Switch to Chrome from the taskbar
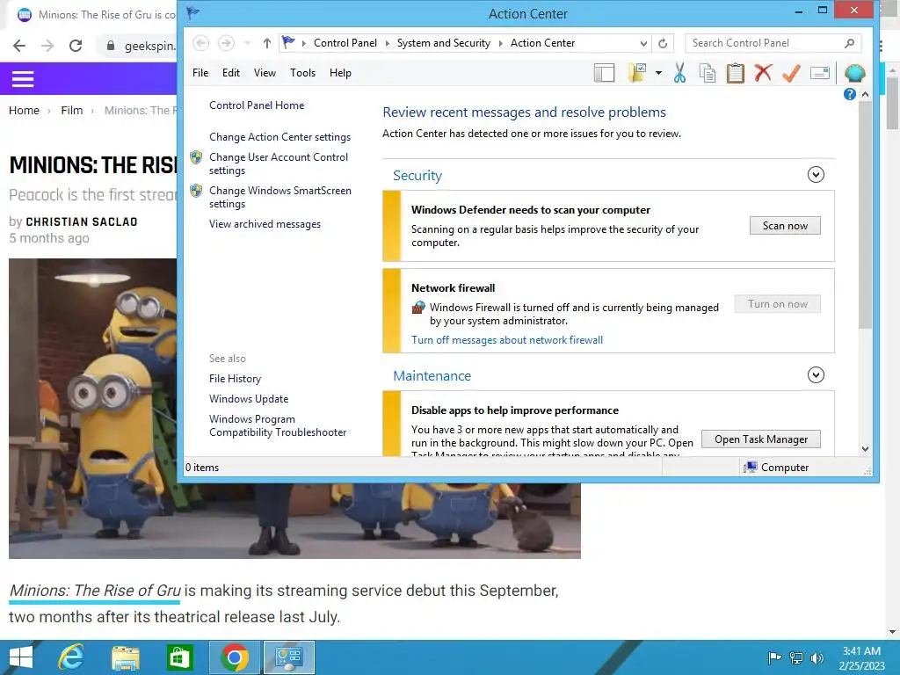The width and height of the screenshot is (900, 675). 234,657
